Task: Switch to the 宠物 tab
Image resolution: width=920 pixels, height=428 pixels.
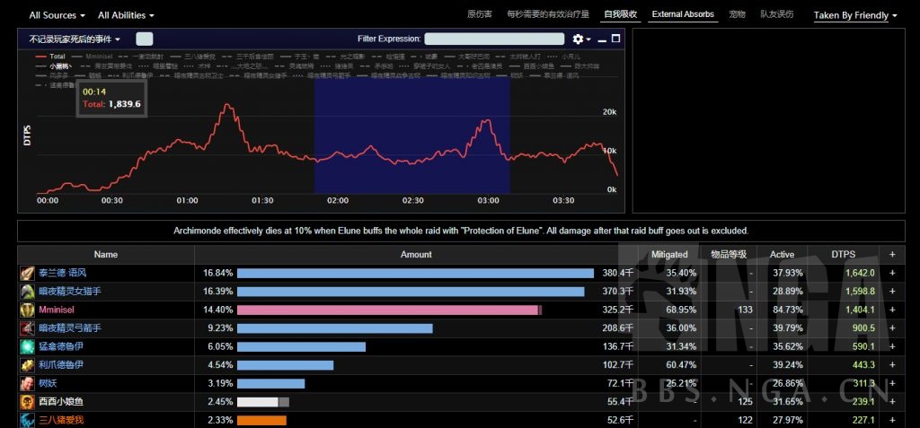Action: pyautogui.click(x=737, y=14)
